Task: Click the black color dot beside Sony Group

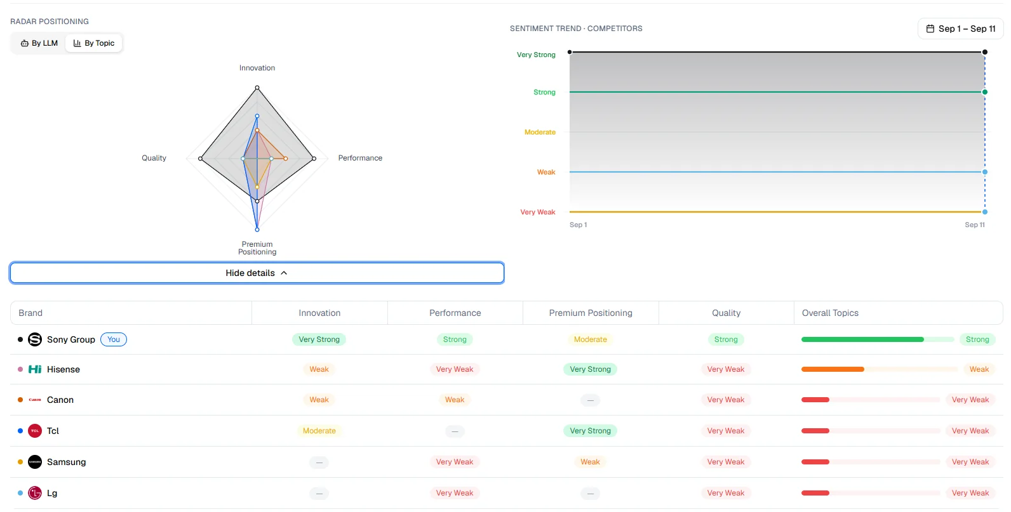Action: pos(20,339)
